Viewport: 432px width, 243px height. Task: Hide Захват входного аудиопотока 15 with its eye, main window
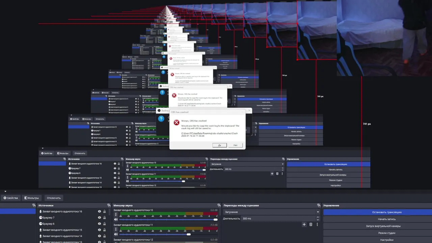tap(100, 230)
